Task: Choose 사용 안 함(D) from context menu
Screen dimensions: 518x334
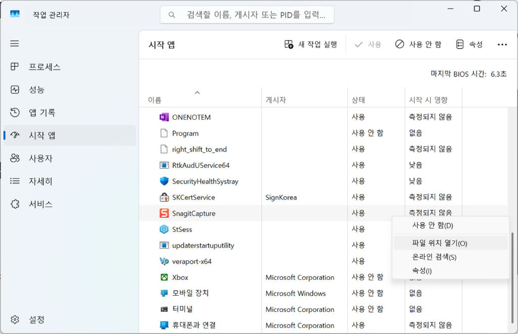Action: tap(433, 225)
